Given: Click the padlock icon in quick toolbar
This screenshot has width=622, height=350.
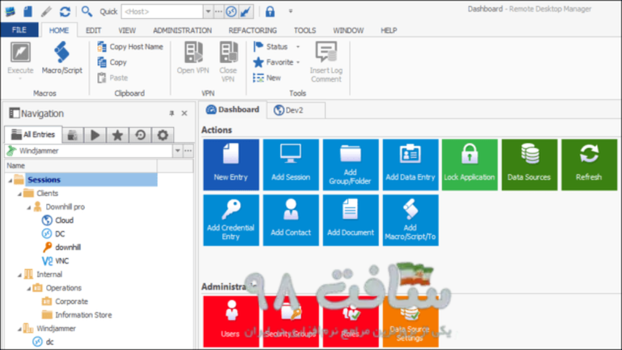Looking at the screenshot, I should [x=270, y=12].
